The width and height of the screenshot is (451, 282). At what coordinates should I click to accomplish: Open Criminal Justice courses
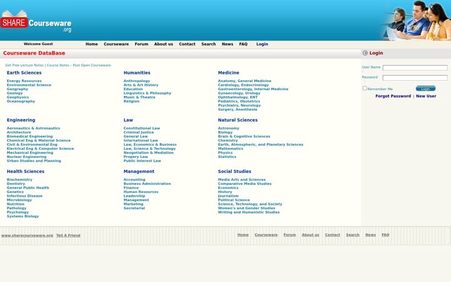point(138,132)
